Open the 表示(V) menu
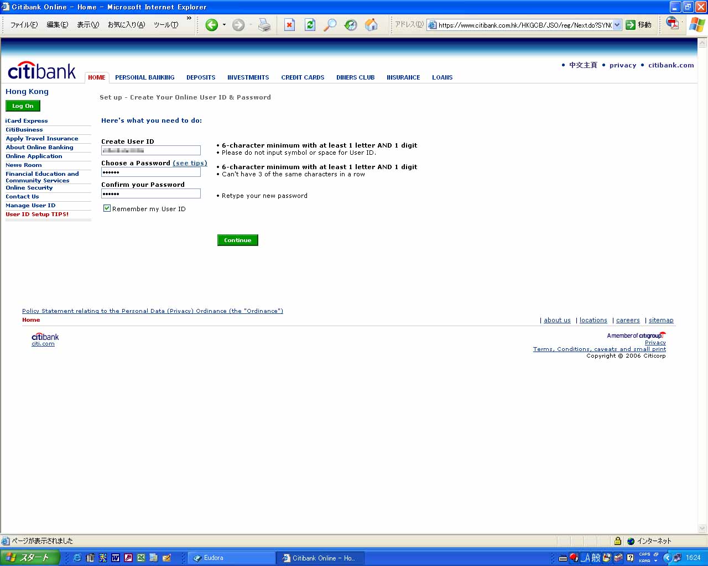 [88, 25]
